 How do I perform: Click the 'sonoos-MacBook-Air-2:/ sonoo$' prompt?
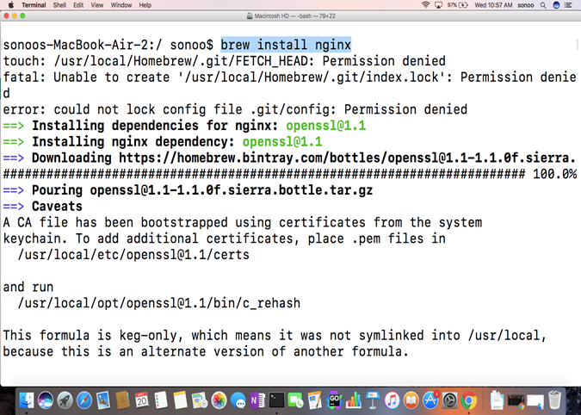tap(108, 45)
